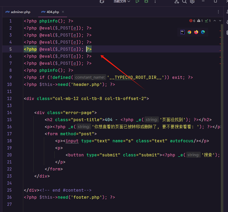Viewport: 228px width, 212px height.
Task: Open IDE settings gear icon
Action: click(192, 2)
